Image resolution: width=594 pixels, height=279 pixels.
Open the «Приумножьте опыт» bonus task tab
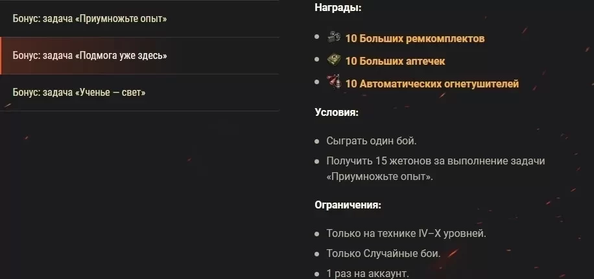[x=140, y=19]
